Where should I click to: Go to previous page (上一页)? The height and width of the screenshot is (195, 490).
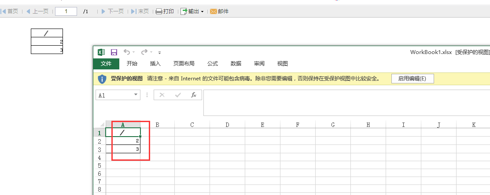[x=37, y=11]
